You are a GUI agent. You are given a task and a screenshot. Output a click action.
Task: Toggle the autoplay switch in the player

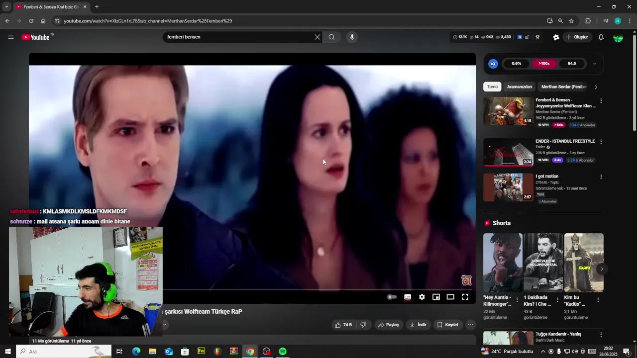point(392,297)
